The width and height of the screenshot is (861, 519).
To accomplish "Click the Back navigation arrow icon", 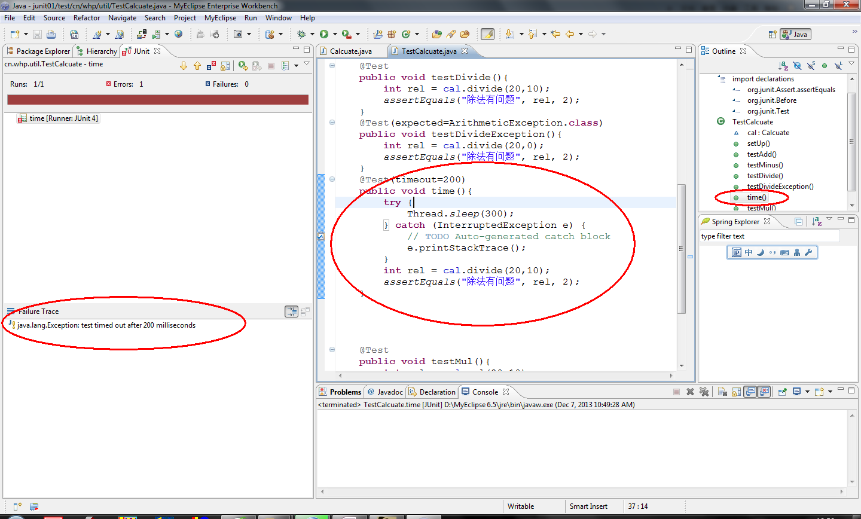I will 570,34.
